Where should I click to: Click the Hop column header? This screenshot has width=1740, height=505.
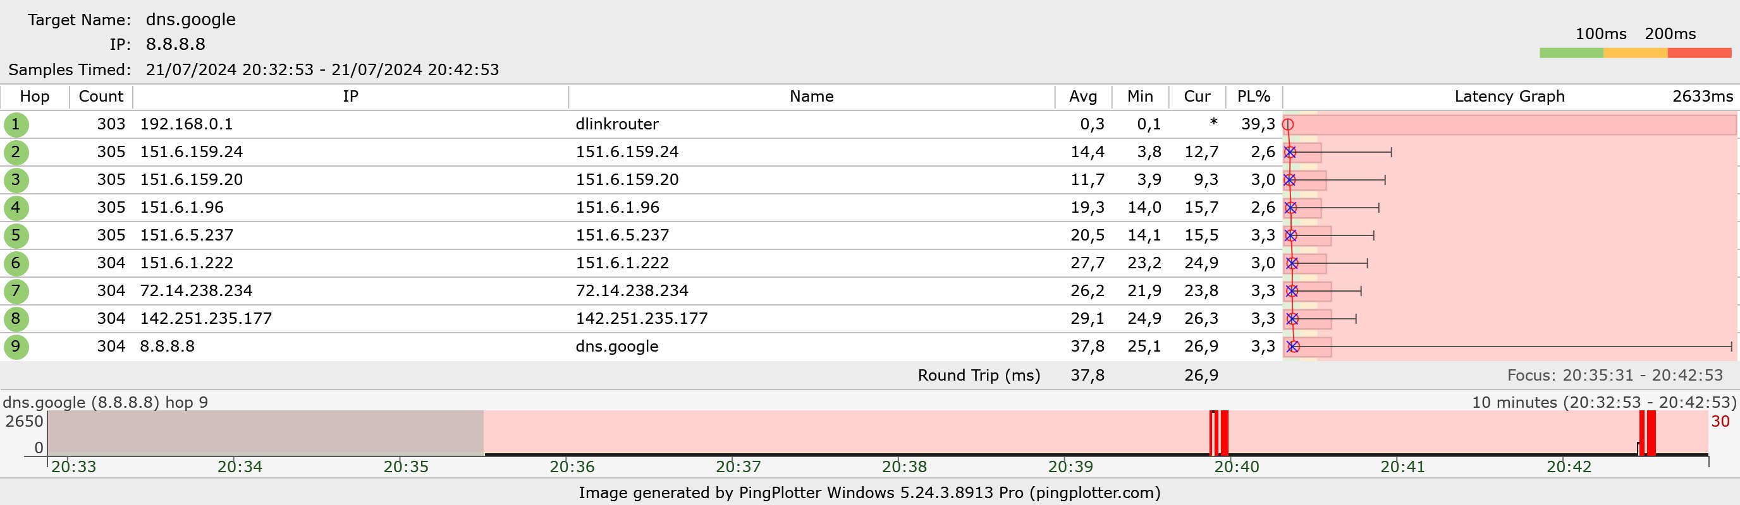coord(34,97)
